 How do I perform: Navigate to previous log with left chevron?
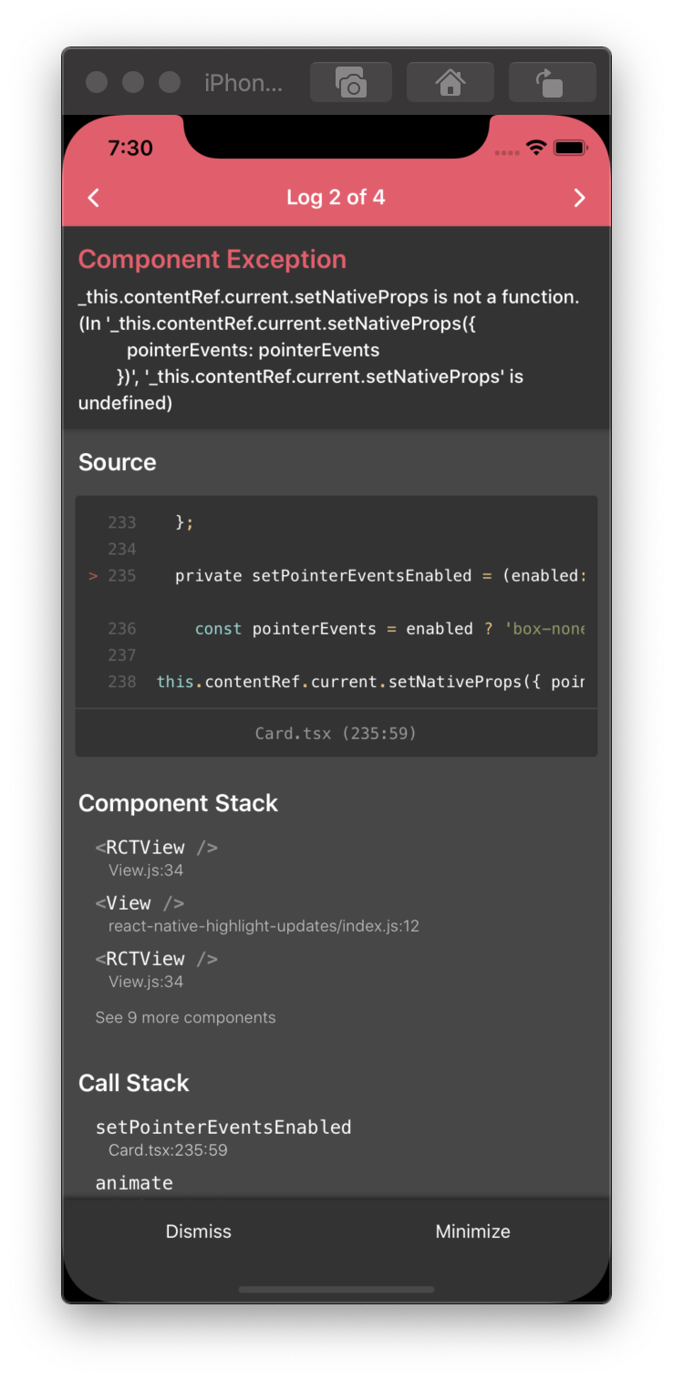(x=92, y=197)
